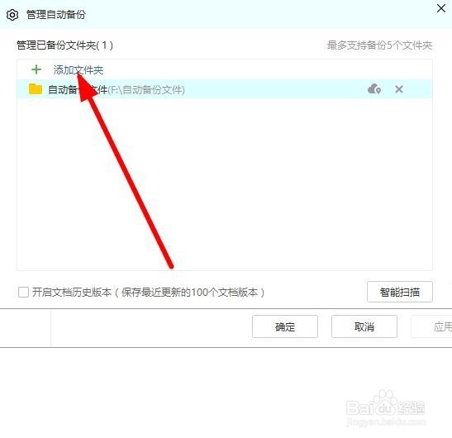Select the yellow 自动备份文件 folder icon
This screenshot has width=452, height=438.
pos(36,89)
